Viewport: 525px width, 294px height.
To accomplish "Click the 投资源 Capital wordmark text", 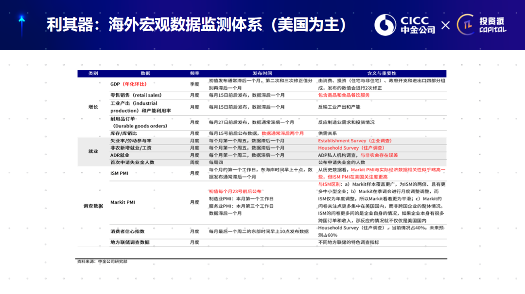I will [492, 25].
